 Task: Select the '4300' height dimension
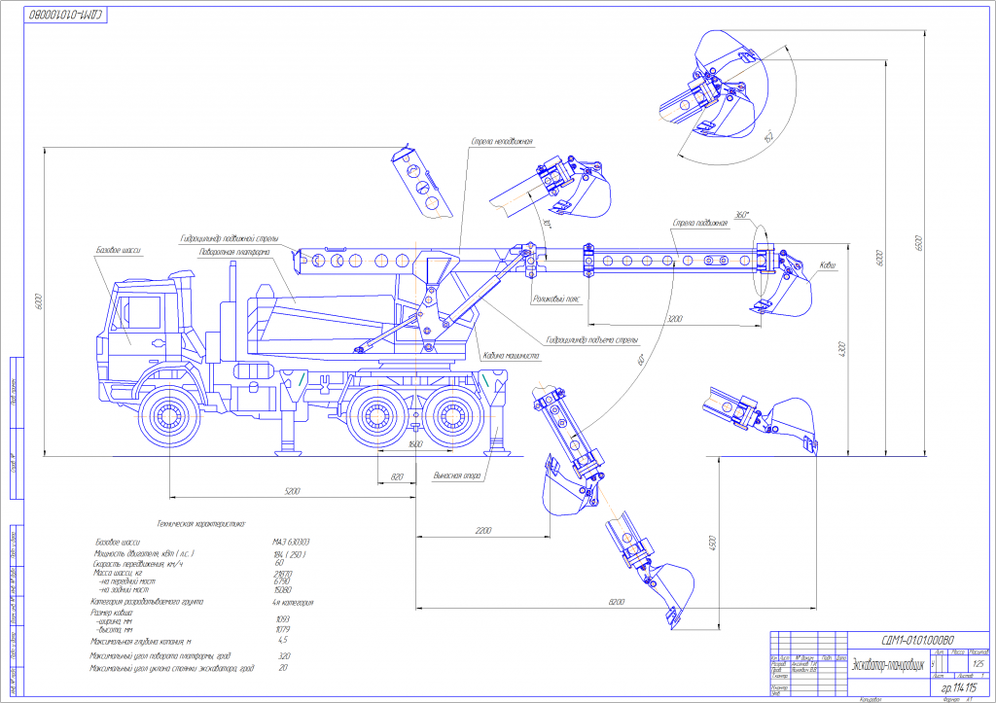point(842,349)
